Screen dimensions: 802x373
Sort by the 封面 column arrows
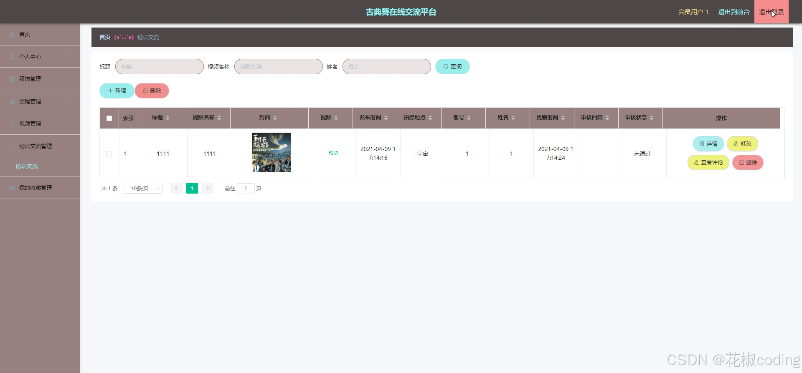pos(275,118)
